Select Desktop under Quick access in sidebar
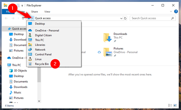Viewport: 181px width, 110px height. coord(19,34)
